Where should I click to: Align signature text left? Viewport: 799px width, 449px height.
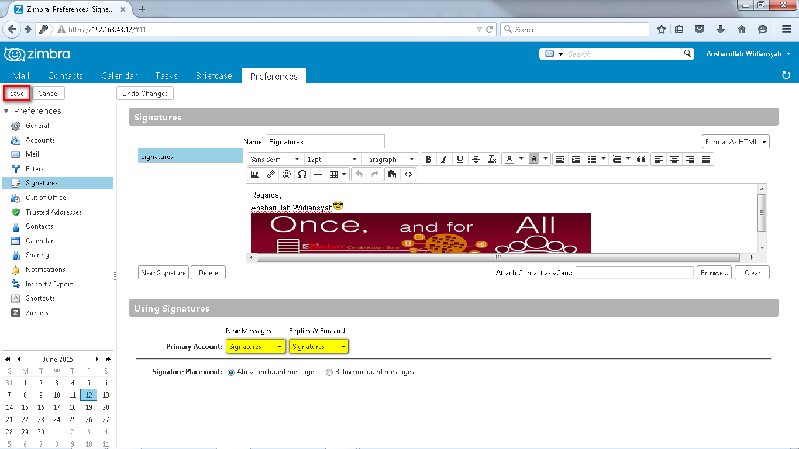pos(659,159)
